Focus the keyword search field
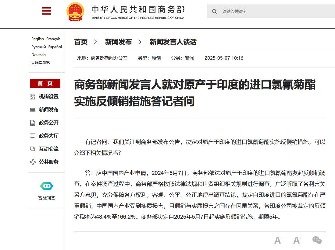The width and height of the screenshot is (335, 250). (271, 11)
